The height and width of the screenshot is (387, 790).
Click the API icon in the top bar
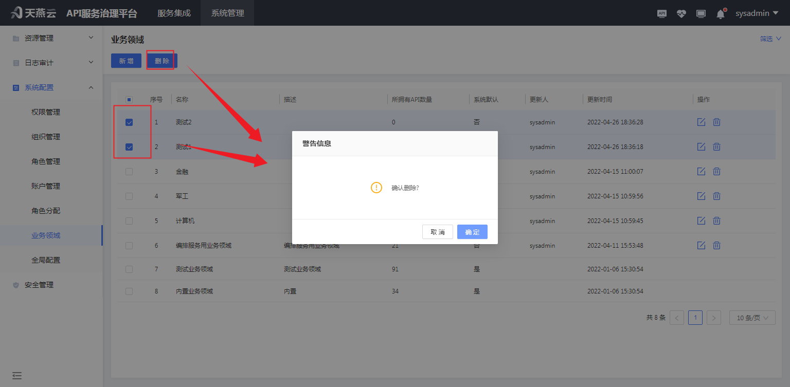tap(661, 13)
